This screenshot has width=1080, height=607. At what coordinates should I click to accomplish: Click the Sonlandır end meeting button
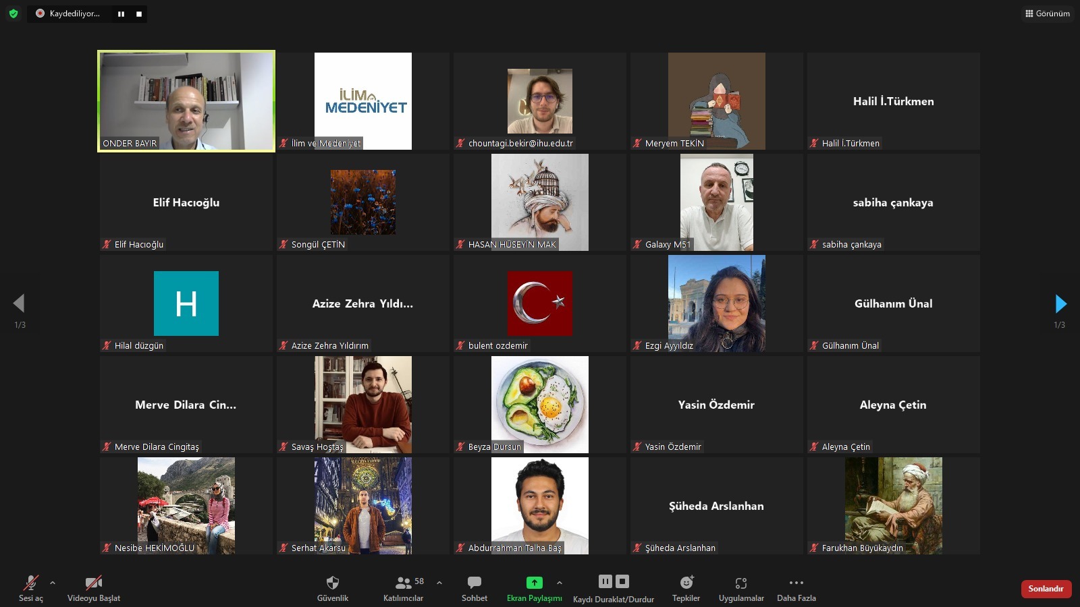1046,589
